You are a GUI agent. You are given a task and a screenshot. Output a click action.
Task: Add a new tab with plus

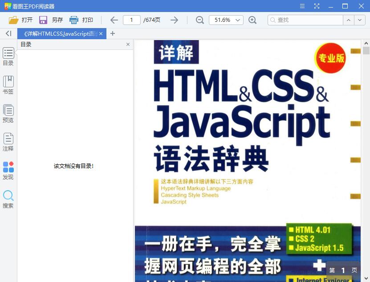[113, 33]
